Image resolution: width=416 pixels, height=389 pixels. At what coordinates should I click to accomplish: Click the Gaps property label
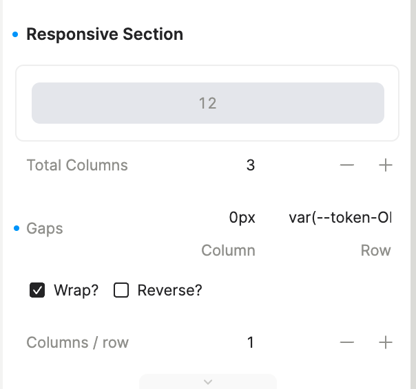click(x=45, y=229)
